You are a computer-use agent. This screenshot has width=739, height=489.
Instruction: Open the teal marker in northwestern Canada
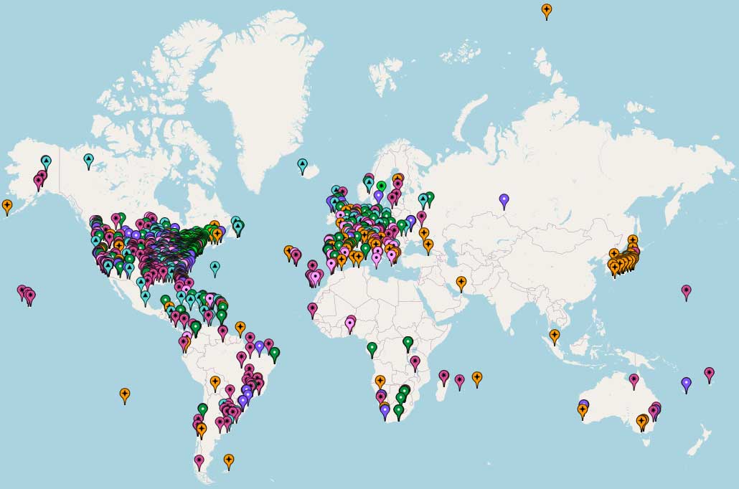tap(88, 160)
